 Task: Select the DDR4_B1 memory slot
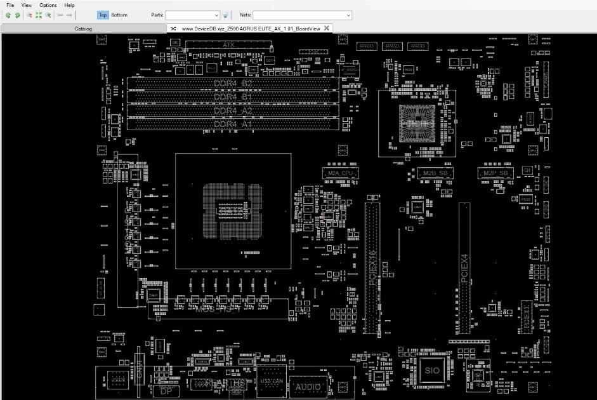233,97
